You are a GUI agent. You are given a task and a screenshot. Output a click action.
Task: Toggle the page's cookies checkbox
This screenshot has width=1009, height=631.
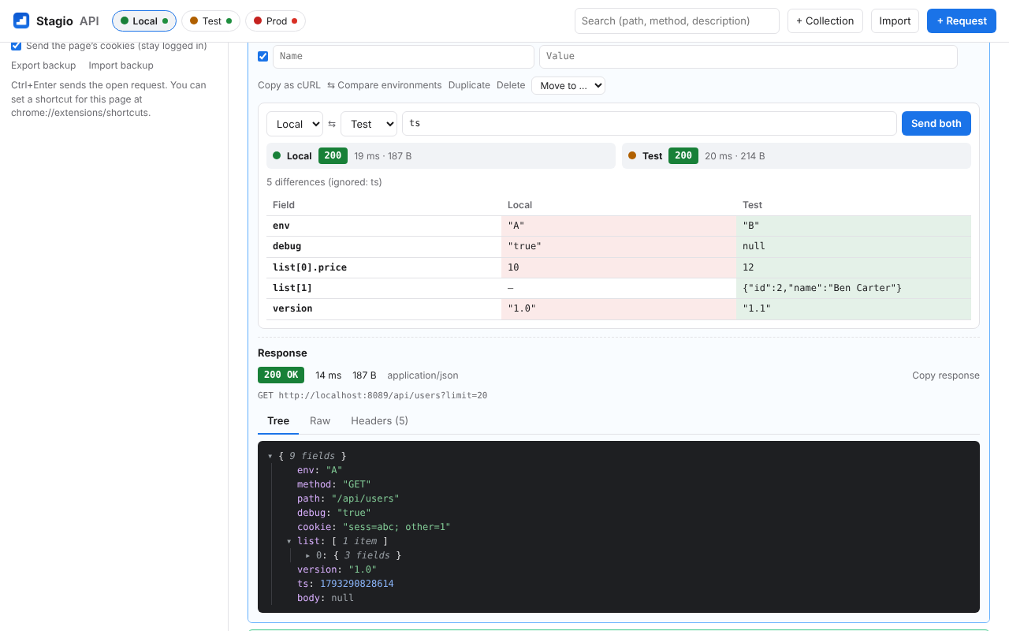click(17, 46)
